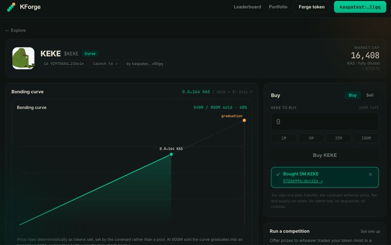Screen dimensions: 391x245
Task: Click the $KEKE ticker text
Action: (x=71, y=53)
